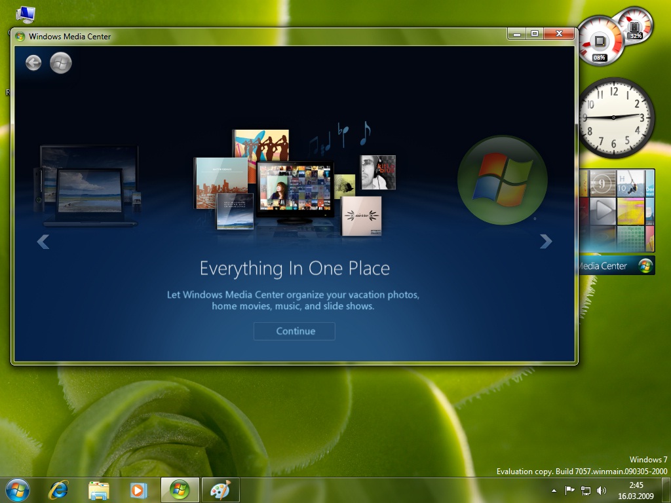Click the large Windows logo sphere

coord(503,180)
